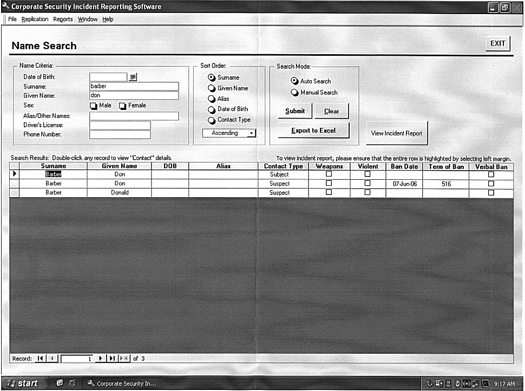Open the Date of Birth calendar picker icon
Image resolution: width=525 pixels, height=391 pixels.
pos(133,77)
